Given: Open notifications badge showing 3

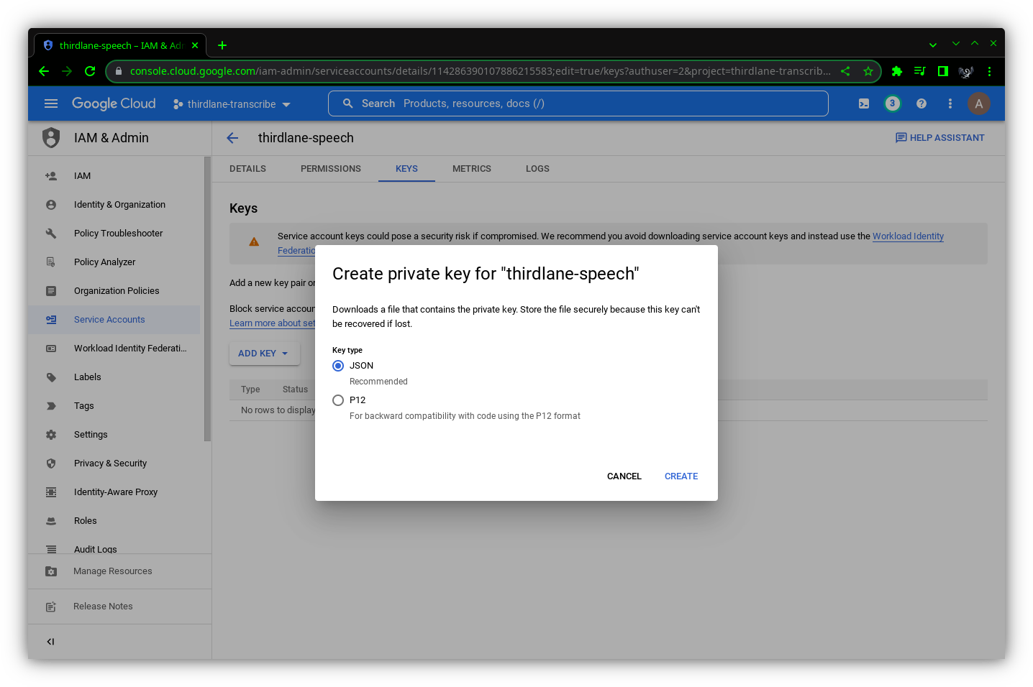Looking at the screenshot, I should click(892, 103).
